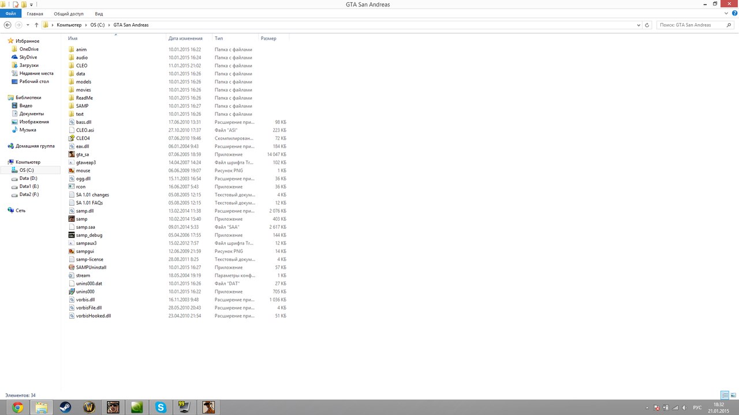
Task: Expand the ribbon with chevron arrow
Action: point(727,13)
